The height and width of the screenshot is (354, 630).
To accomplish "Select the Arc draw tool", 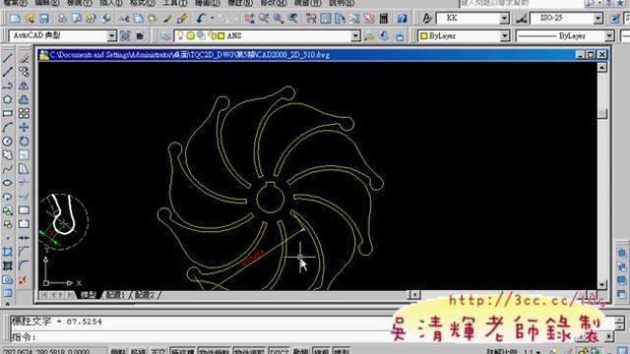I will click(7, 127).
